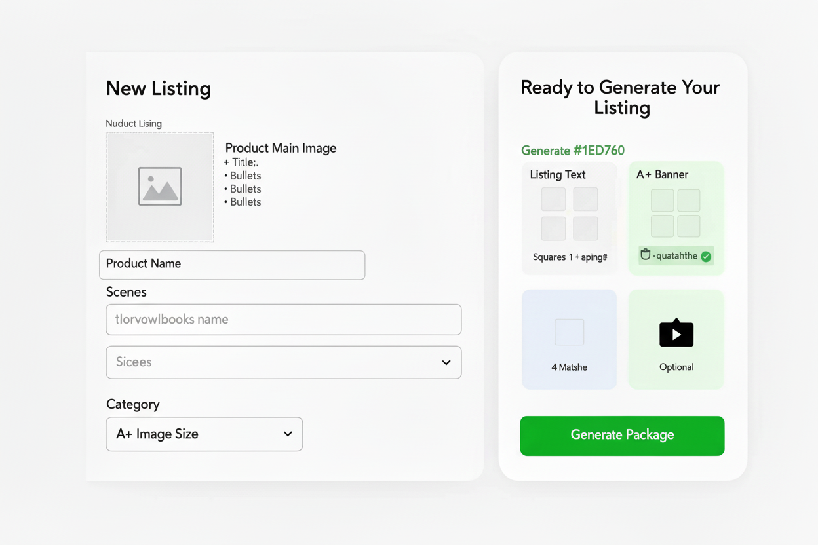Image resolution: width=818 pixels, height=545 pixels.
Task: Toggle the Optional video card
Action: click(676, 339)
